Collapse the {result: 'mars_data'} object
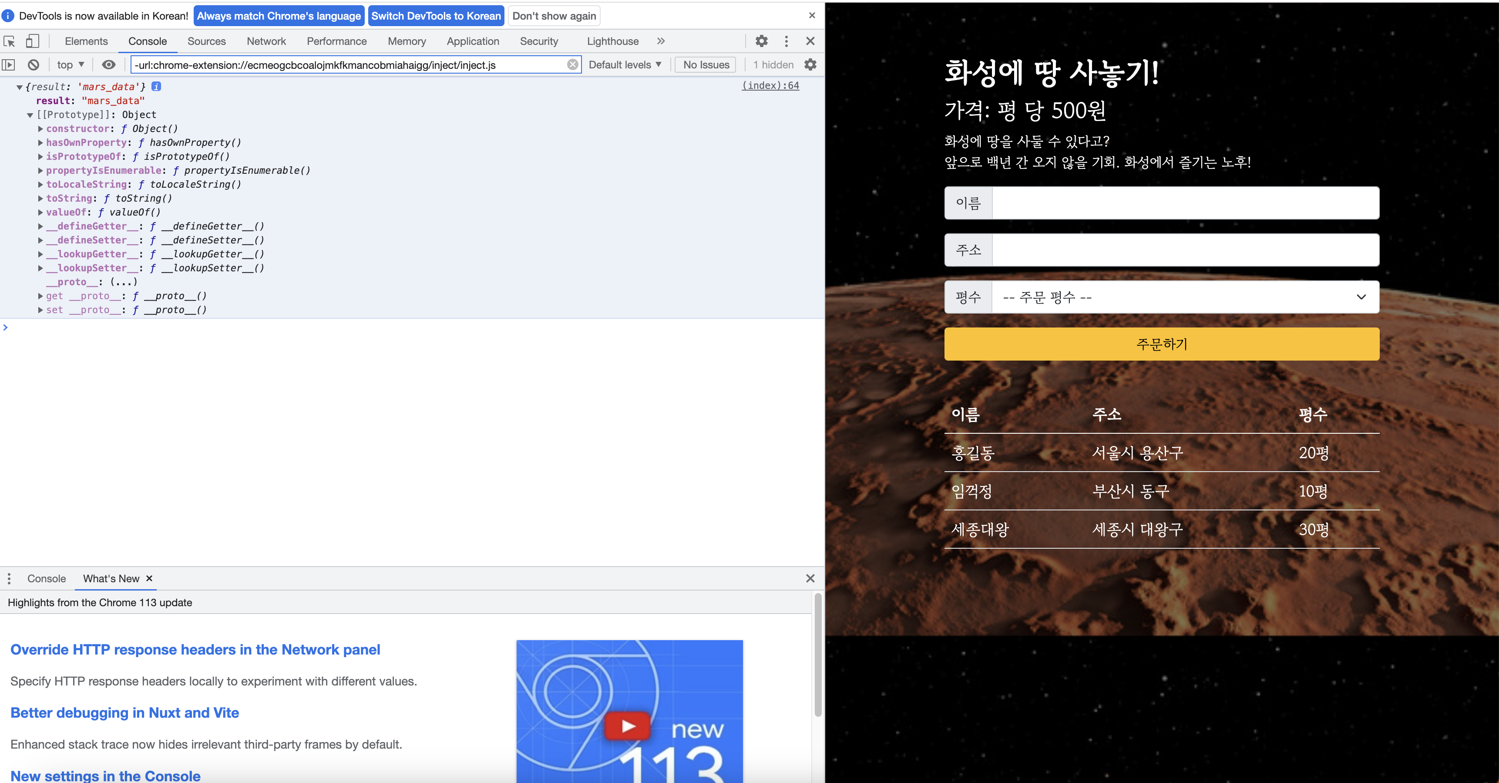The width and height of the screenshot is (1499, 783). tap(19, 88)
